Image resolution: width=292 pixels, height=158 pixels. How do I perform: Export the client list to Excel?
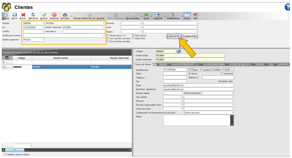[x=146, y=16]
